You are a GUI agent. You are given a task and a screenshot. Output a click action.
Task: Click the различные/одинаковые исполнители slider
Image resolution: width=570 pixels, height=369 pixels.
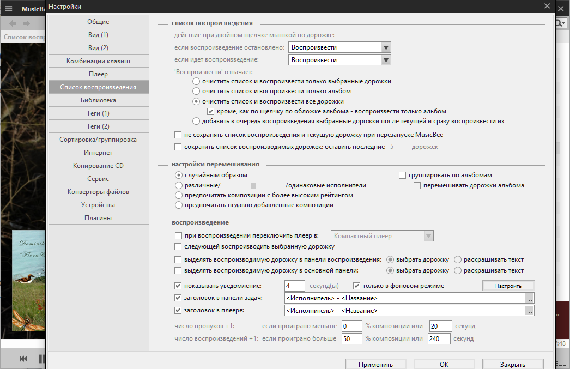tap(253, 186)
